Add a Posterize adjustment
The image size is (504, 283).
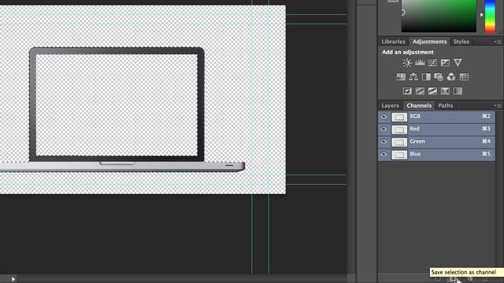point(420,91)
